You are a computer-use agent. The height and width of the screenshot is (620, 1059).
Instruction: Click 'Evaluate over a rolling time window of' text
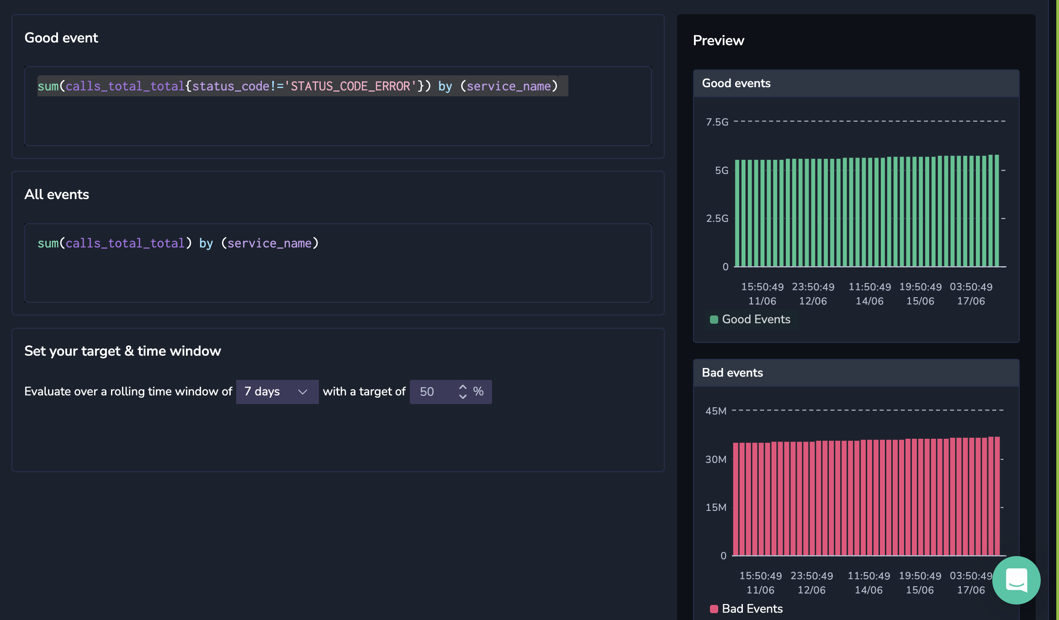tap(128, 391)
